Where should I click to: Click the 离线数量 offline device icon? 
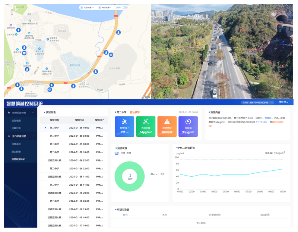coord(99,7)
